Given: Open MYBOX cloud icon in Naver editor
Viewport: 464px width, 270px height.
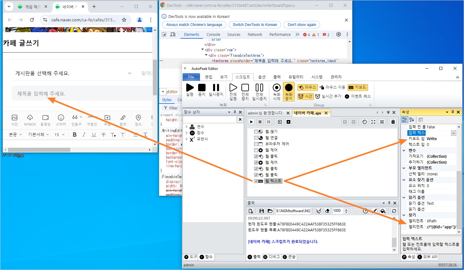Looking at the screenshot, I should [30, 118].
